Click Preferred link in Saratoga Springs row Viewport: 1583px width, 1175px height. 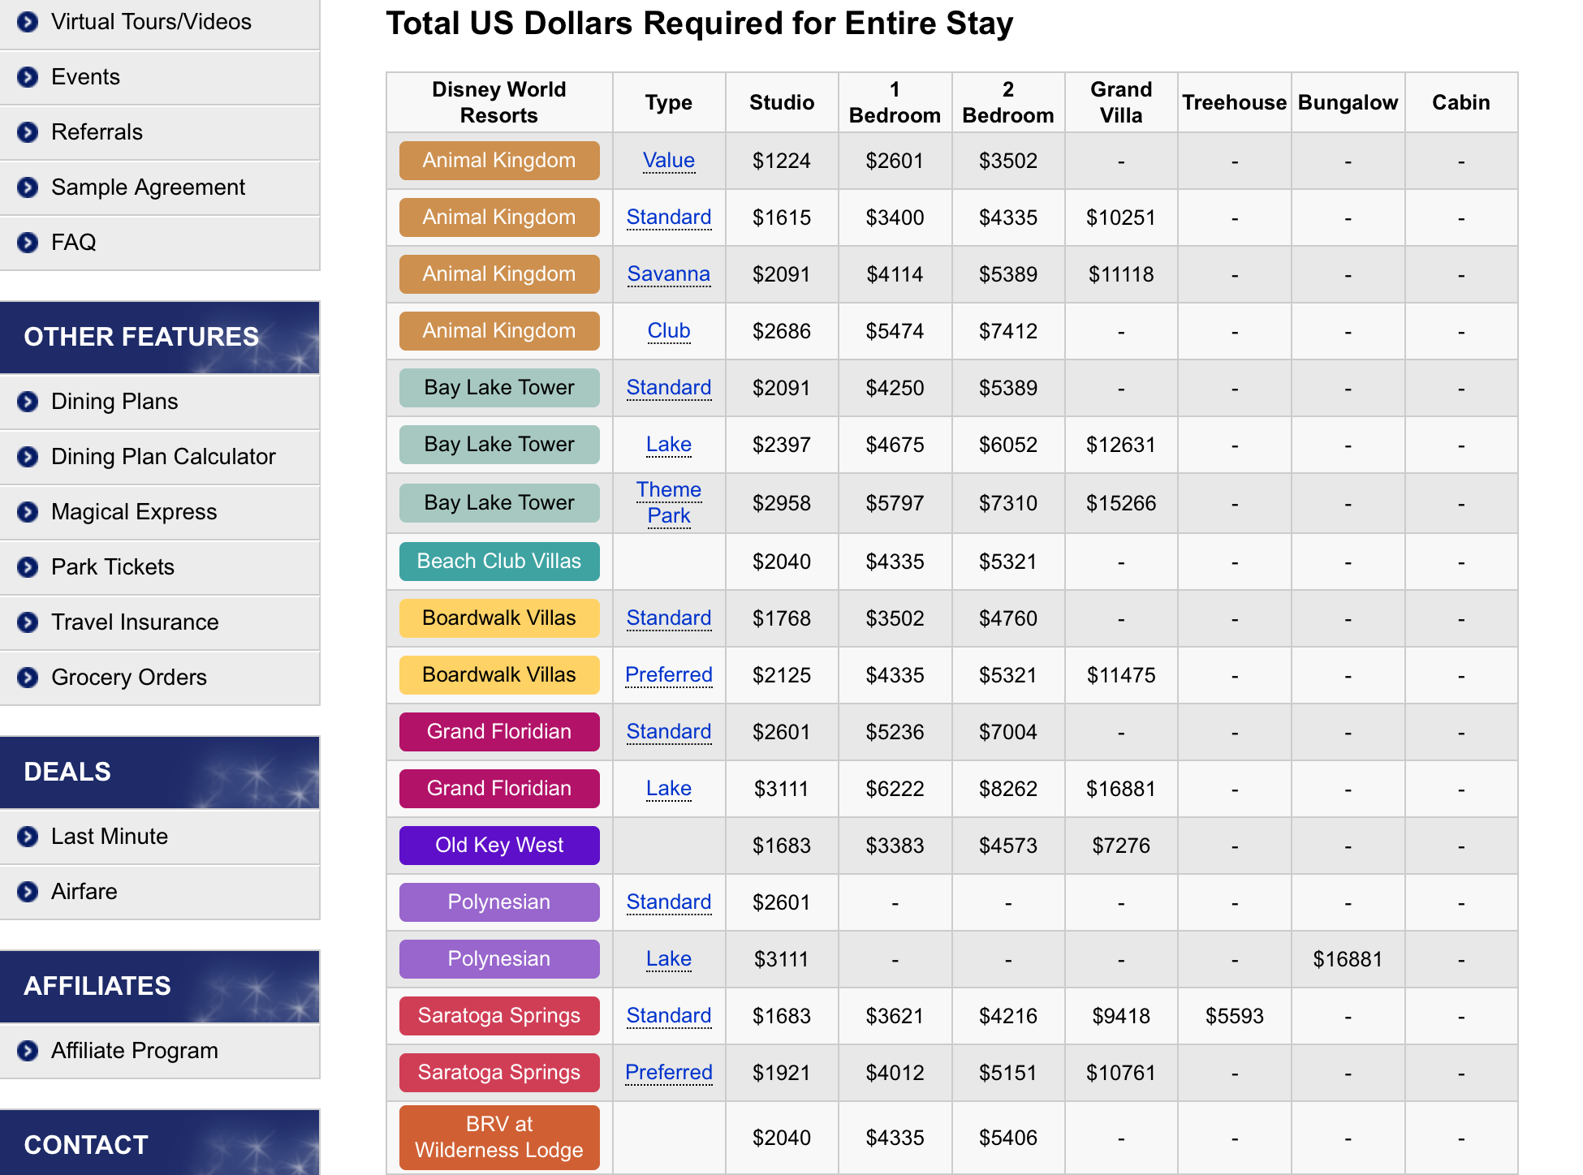(669, 1073)
